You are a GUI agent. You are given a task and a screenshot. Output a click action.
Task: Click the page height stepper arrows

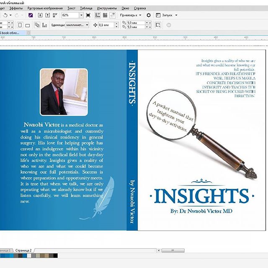coord(10,27)
